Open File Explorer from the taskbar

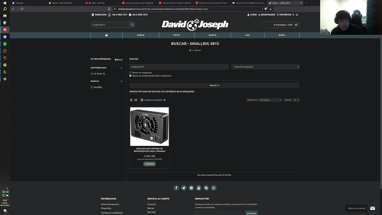pyautogui.click(x=5, y=16)
